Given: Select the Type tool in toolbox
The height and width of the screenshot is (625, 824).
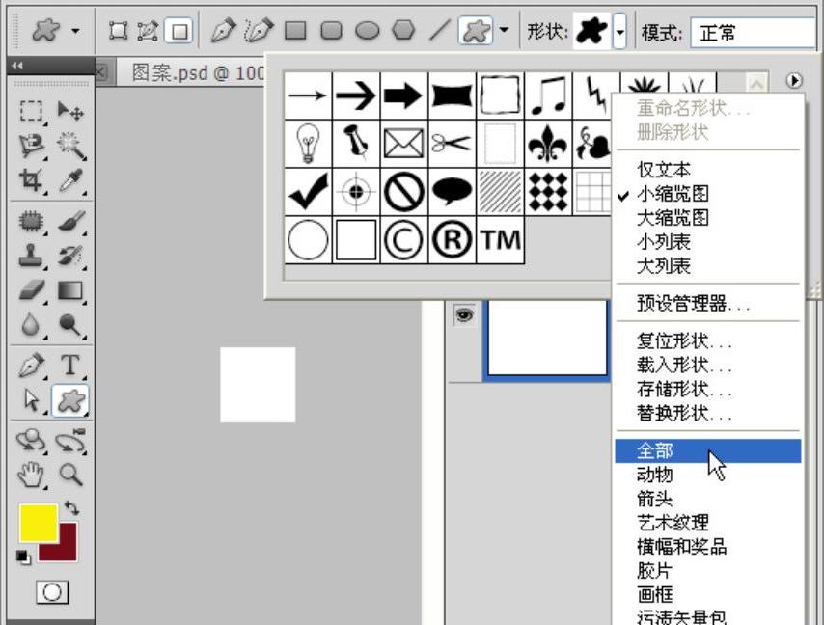Looking at the screenshot, I should [x=70, y=366].
